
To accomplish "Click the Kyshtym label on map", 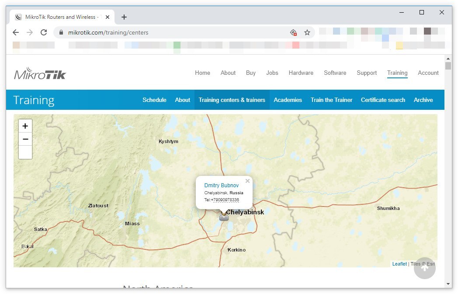I will click(x=168, y=141).
